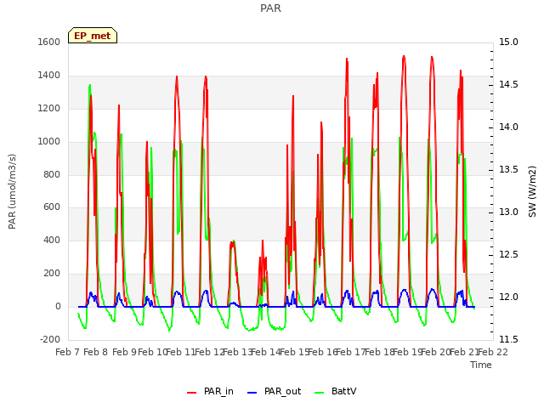This screenshot has height=408, width=544.
Task: Click the PAR chart title
Action: pos(270,8)
